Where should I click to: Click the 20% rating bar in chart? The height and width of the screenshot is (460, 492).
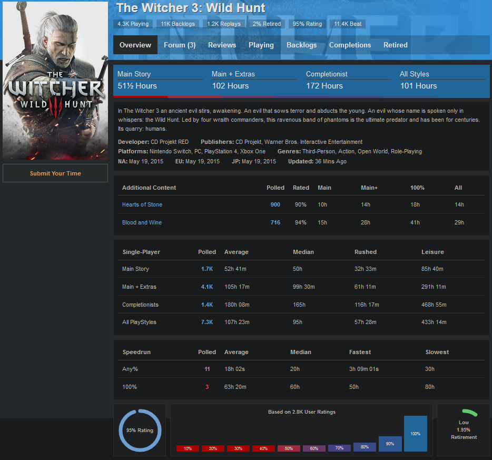click(x=213, y=448)
